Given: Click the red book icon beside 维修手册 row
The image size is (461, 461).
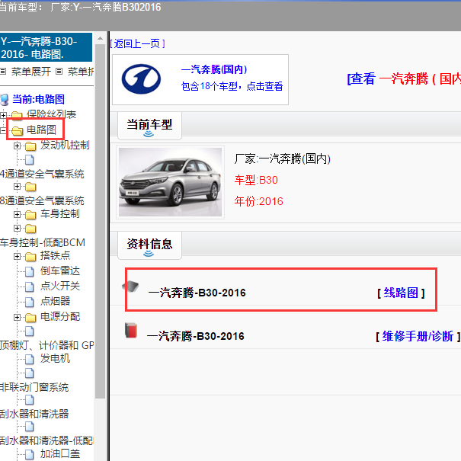Looking at the screenshot, I should click(131, 330).
